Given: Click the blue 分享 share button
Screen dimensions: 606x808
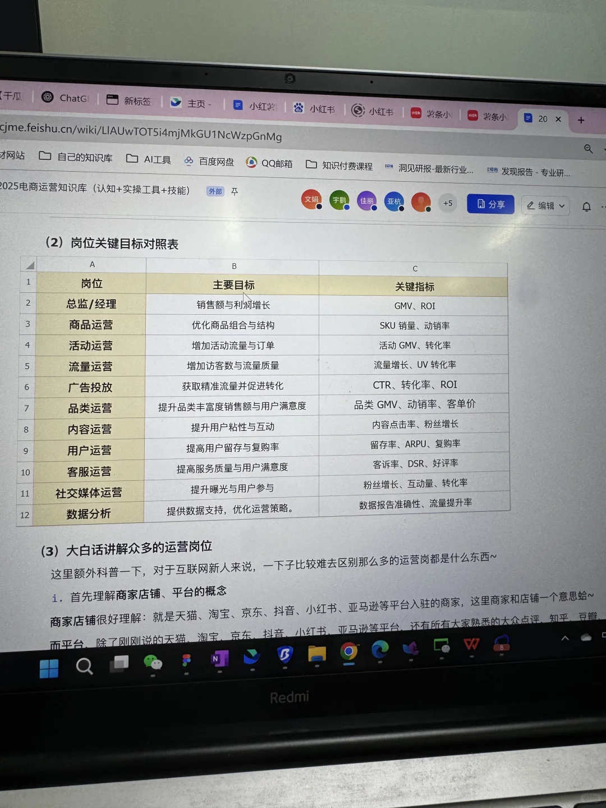Looking at the screenshot, I should click(490, 204).
